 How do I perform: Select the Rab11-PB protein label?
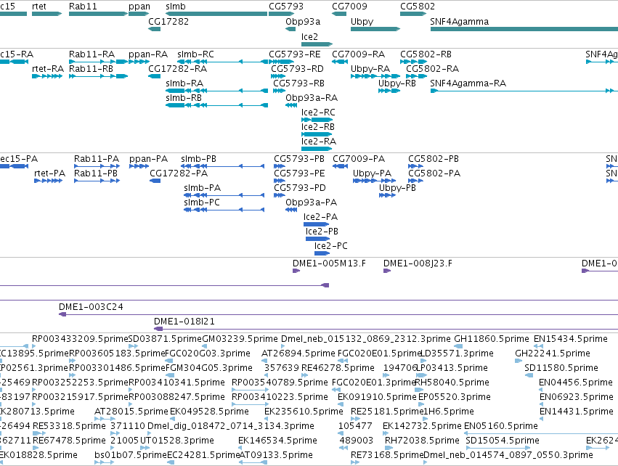coord(96,173)
